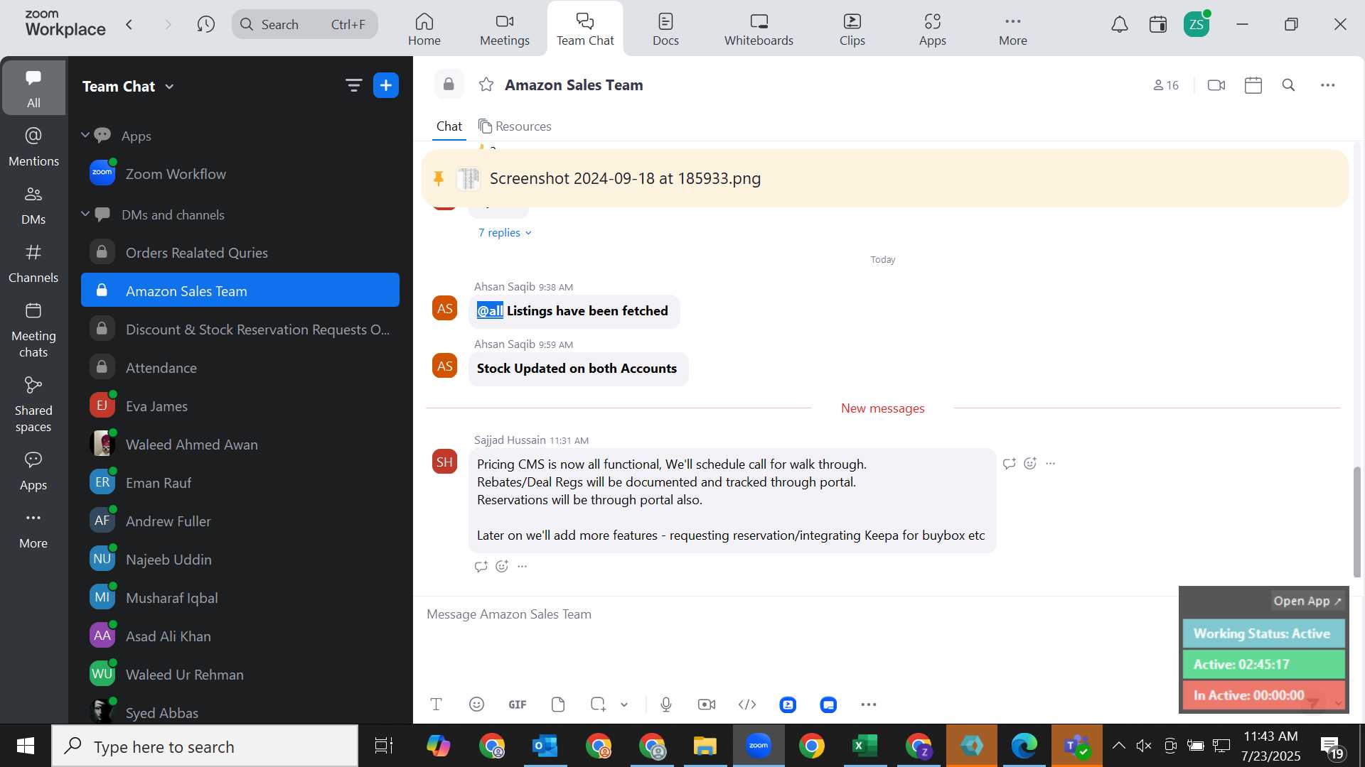Select the Chat tab in the channel
This screenshot has width=1365, height=767.
[x=449, y=126]
